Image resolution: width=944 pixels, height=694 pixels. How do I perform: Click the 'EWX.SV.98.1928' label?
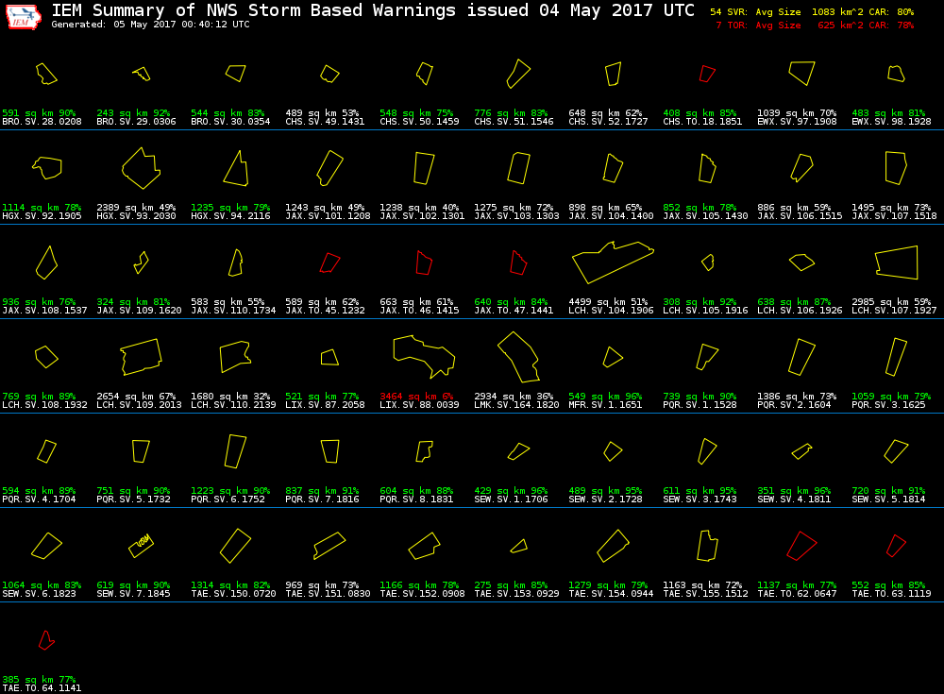(x=892, y=122)
